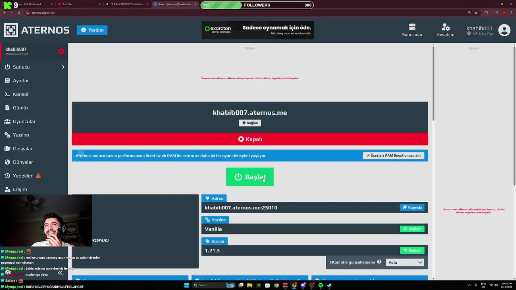516x290 pixels.
Task: Click the account settings gear icon
Action: click(x=469, y=33)
